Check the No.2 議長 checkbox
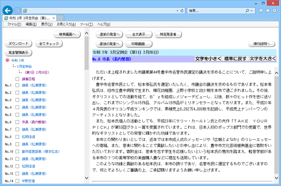281x186 pixels. (x=17, y=93)
